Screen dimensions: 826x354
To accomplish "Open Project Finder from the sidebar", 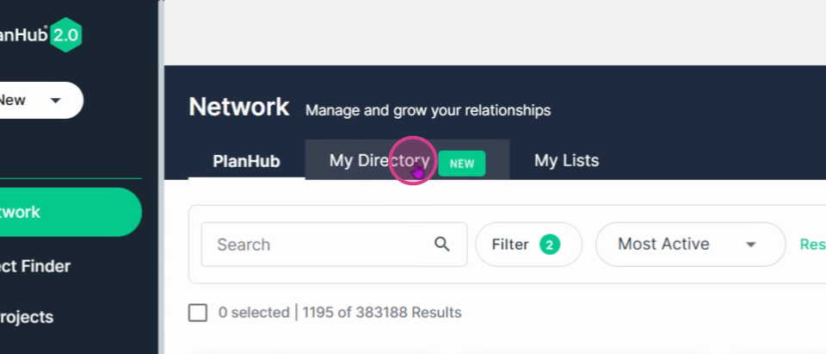I will [34, 266].
